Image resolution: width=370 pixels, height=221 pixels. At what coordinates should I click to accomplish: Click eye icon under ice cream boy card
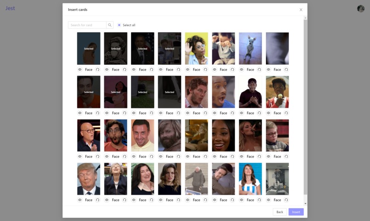(x=268, y=113)
